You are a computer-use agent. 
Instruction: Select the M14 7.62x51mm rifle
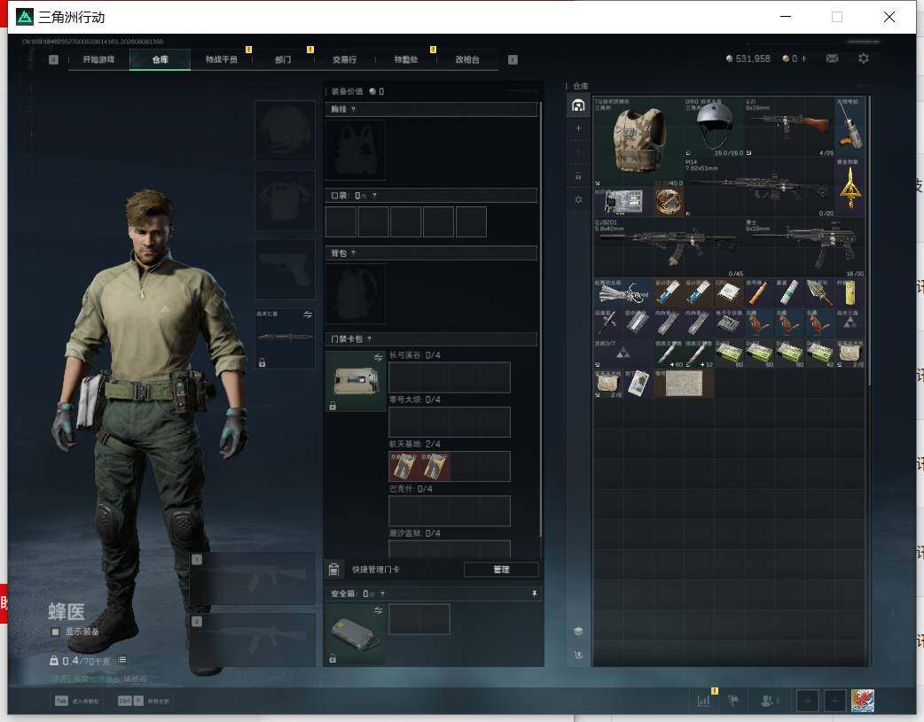pyautogui.click(x=760, y=187)
